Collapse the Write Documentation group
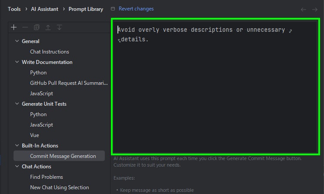The width and height of the screenshot is (324, 194). [17, 62]
